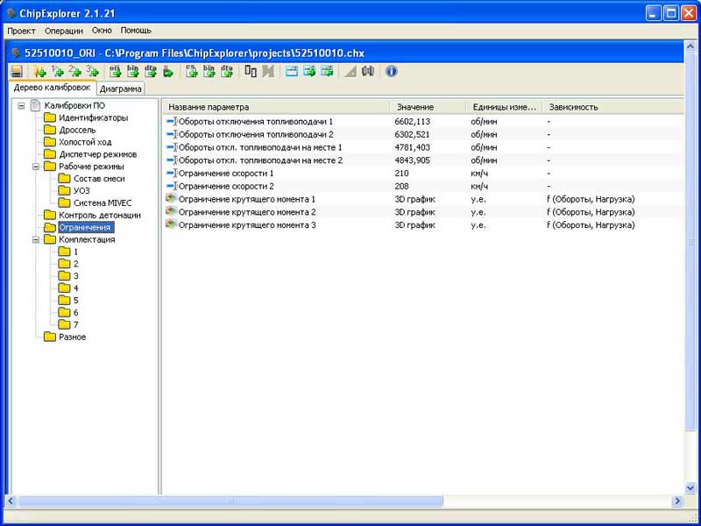
Task: Click the toolbar icon labeled 1 with plus
Action: pos(57,71)
